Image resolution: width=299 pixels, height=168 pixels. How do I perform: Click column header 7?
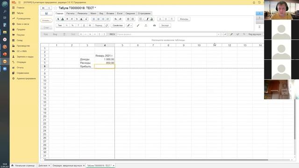[x=153, y=45]
